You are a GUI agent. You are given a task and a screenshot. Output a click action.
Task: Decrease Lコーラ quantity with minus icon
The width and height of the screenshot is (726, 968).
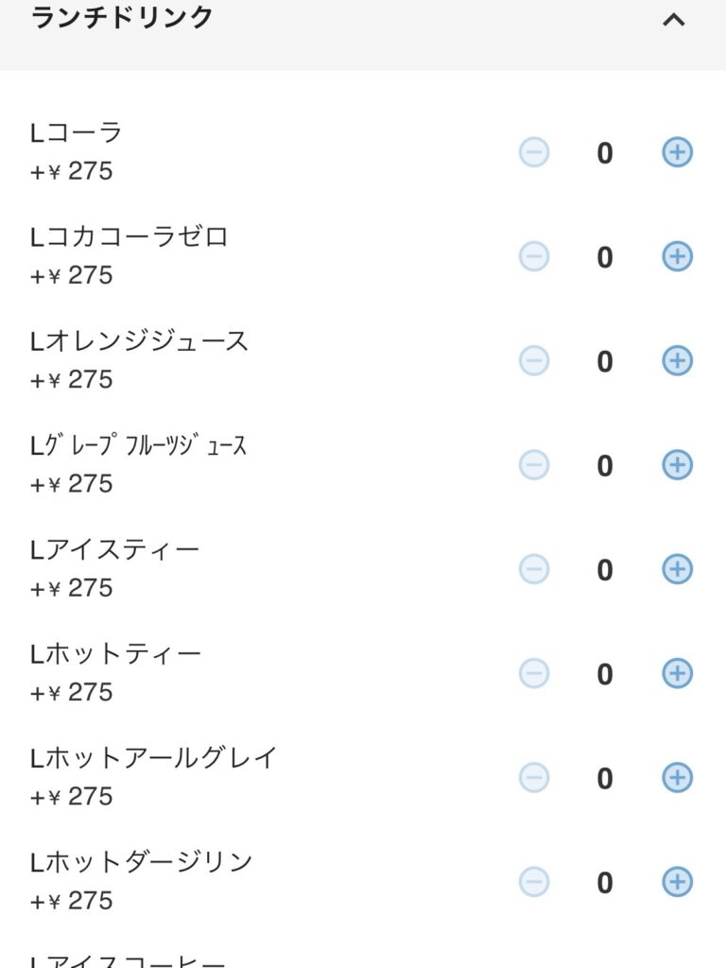pyautogui.click(x=534, y=152)
